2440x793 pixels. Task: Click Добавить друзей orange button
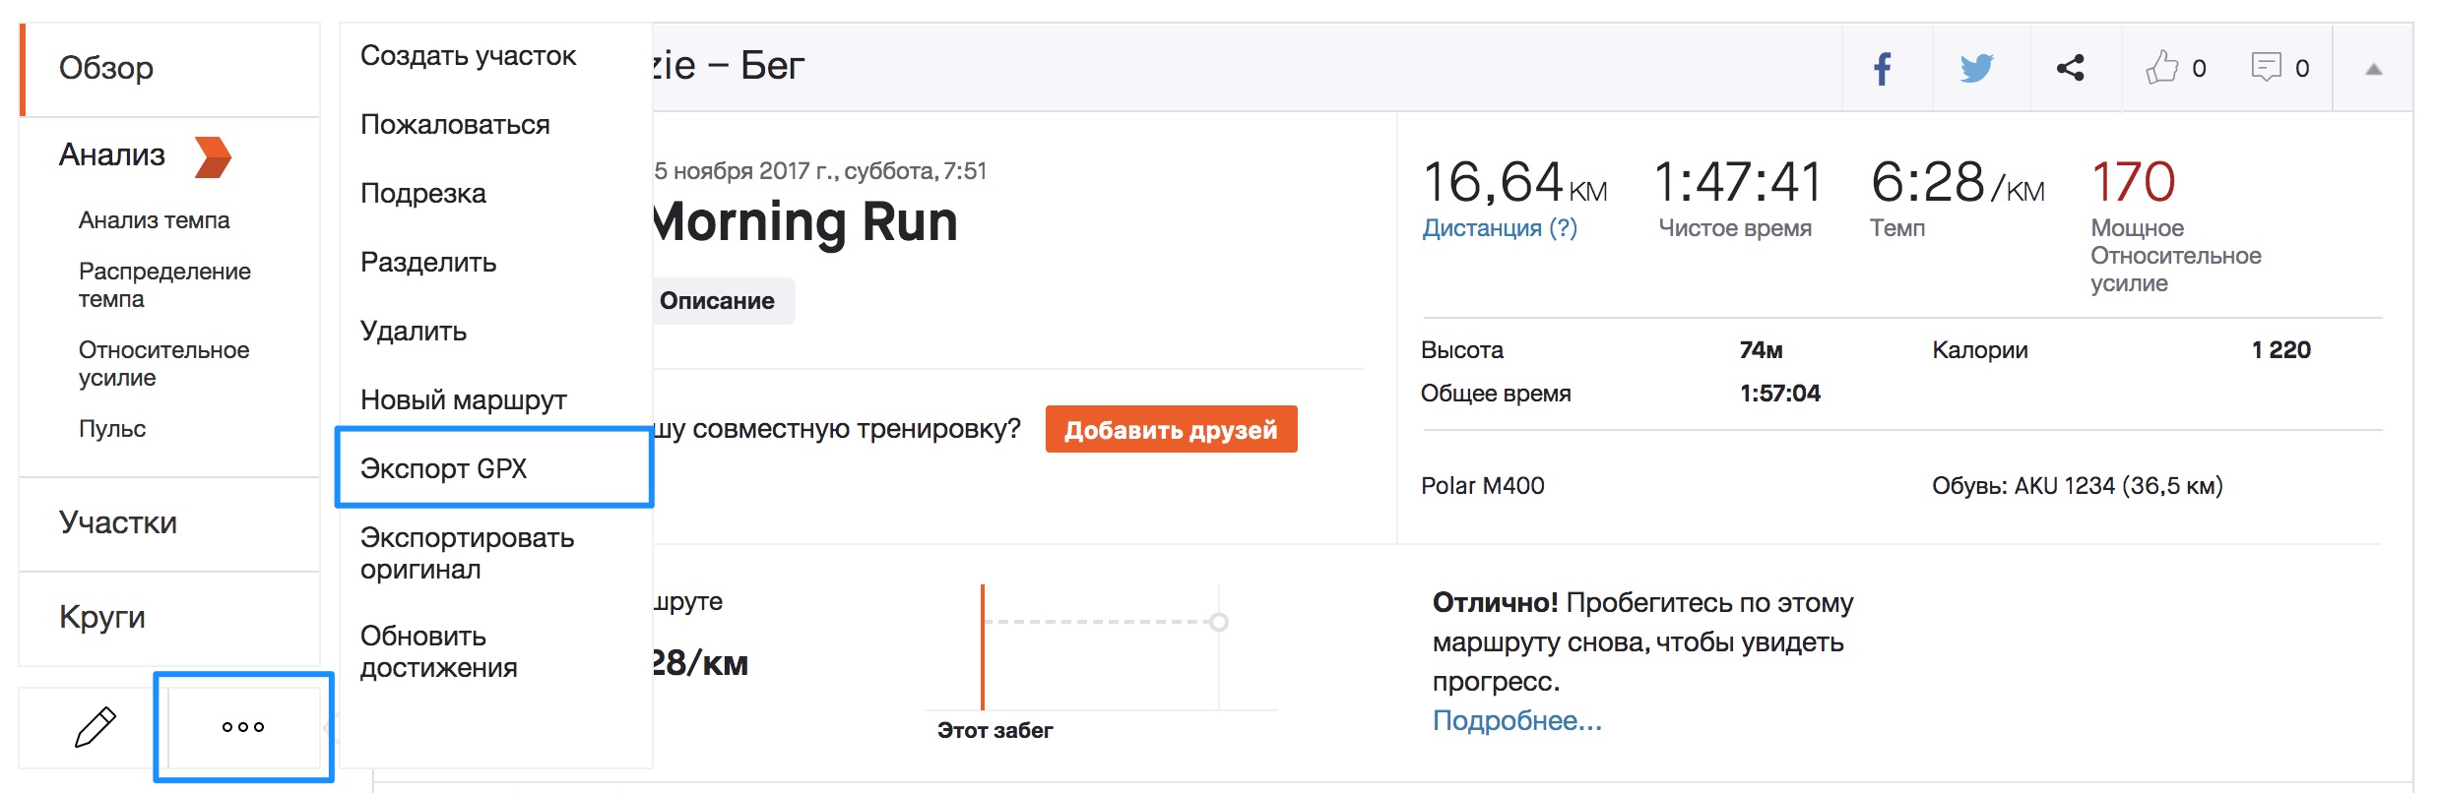tap(1171, 430)
